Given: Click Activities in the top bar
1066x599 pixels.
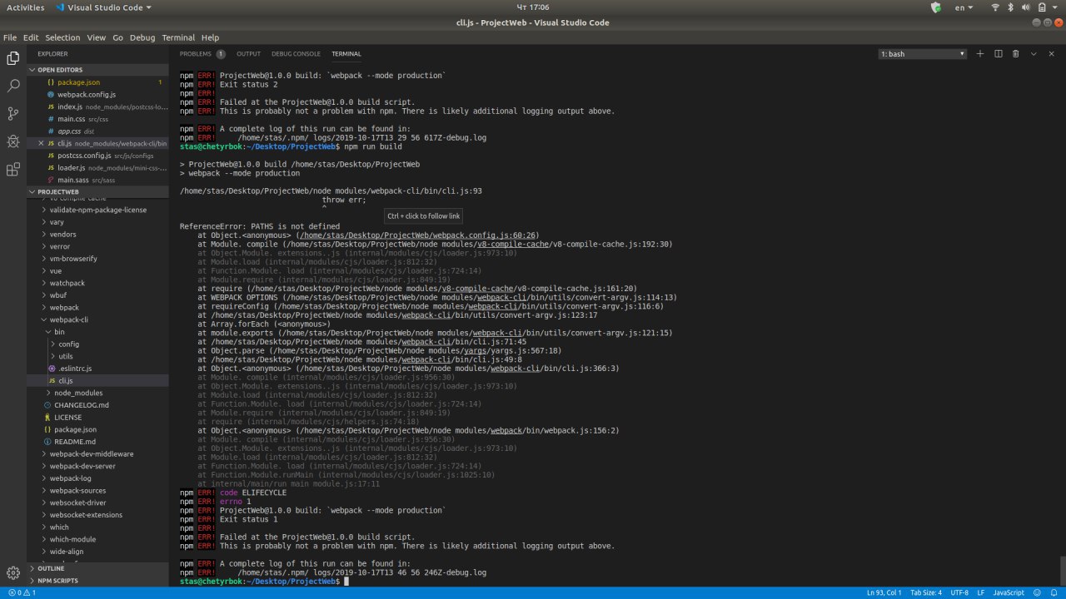Looking at the screenshot, I should coord(26,7).
